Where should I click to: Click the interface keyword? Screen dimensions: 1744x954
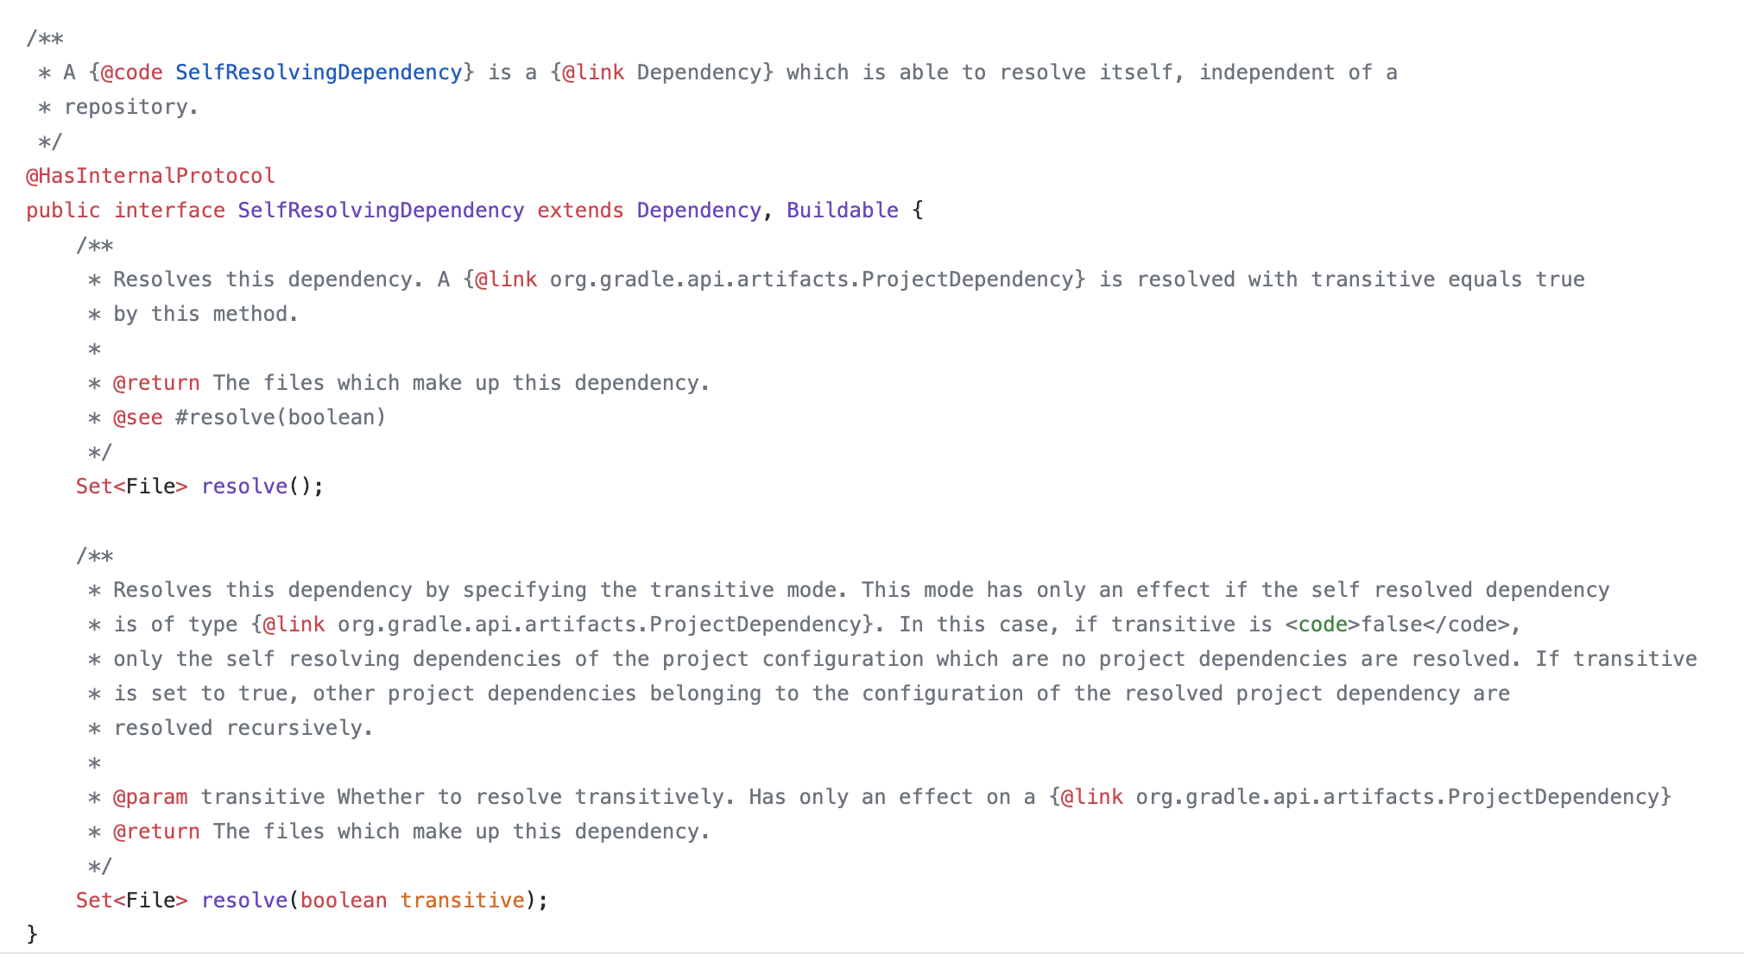(169, 210)
